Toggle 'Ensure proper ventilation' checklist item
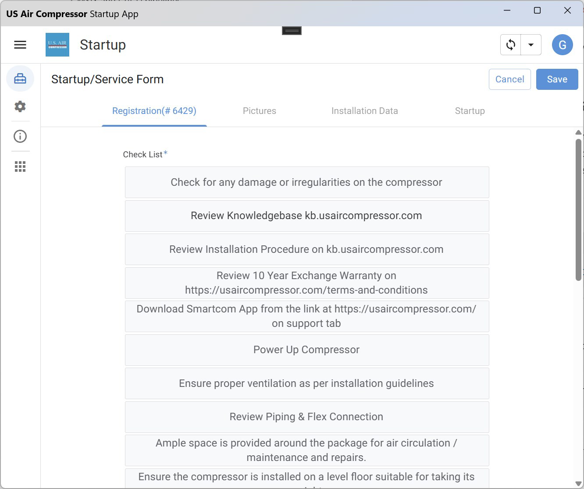The image size is (584, 489). 307,383
